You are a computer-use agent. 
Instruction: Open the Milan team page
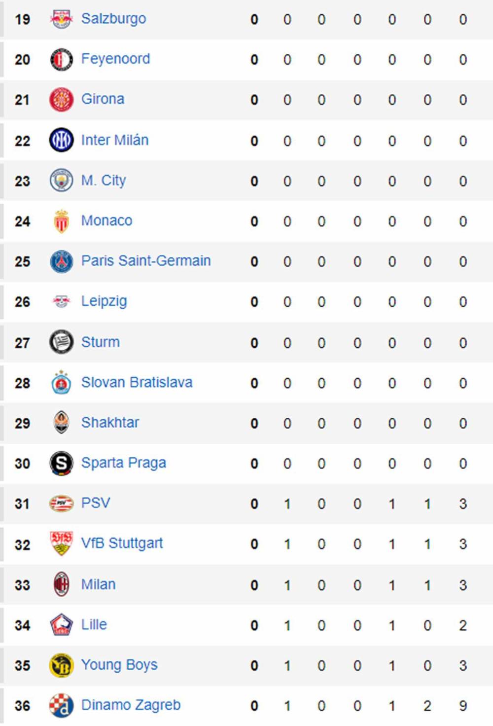98,584
